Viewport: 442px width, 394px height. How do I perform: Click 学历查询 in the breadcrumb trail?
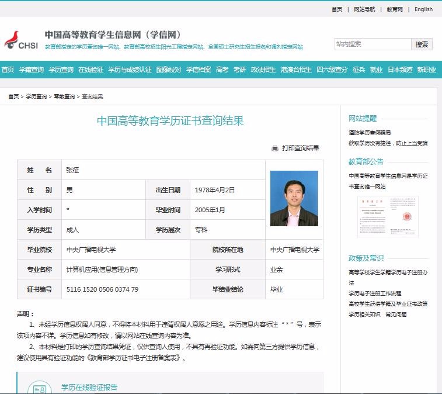(x=36, y=96)
